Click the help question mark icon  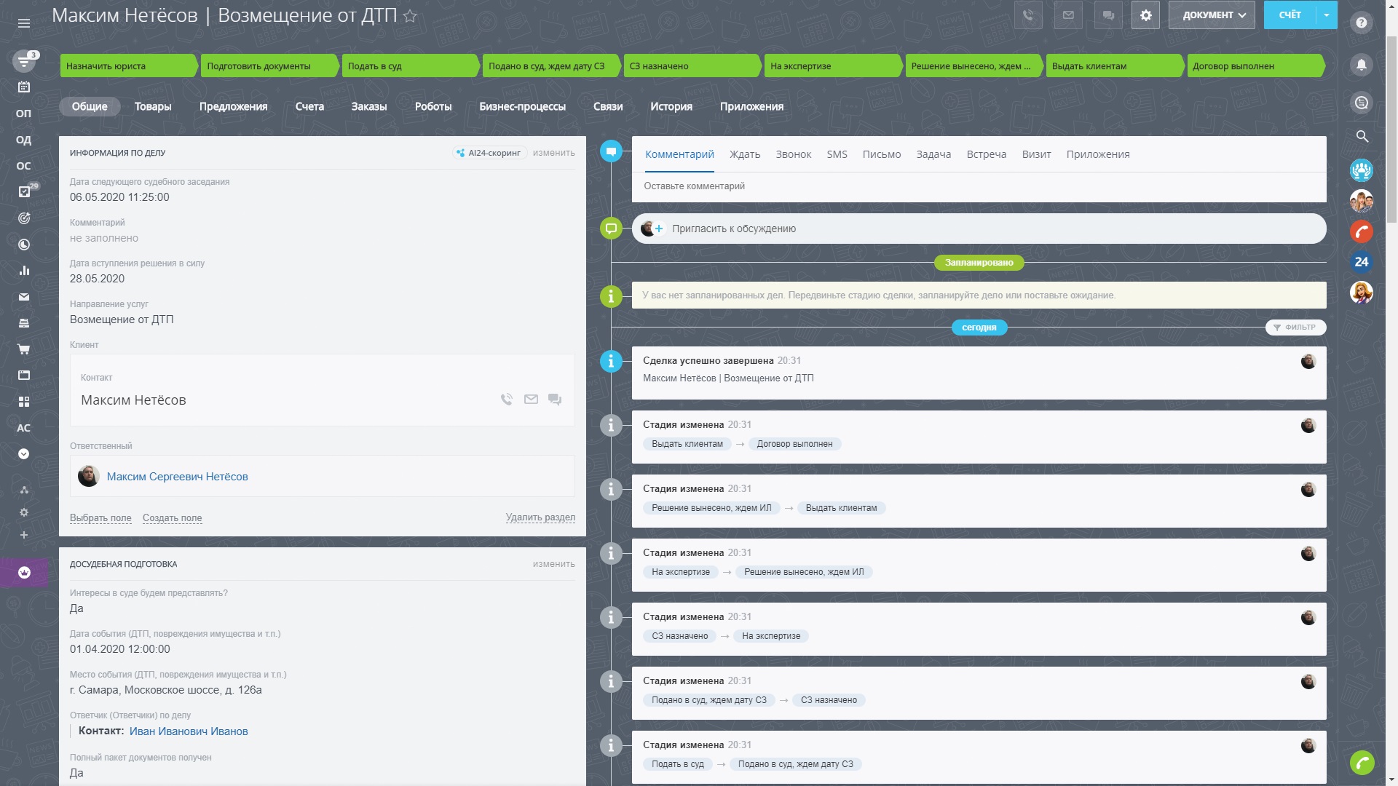(x=1361, y=23)
